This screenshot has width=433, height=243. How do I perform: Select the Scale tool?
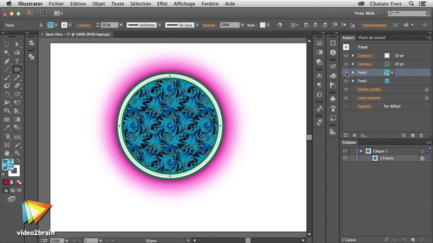[x=17, y=94]
